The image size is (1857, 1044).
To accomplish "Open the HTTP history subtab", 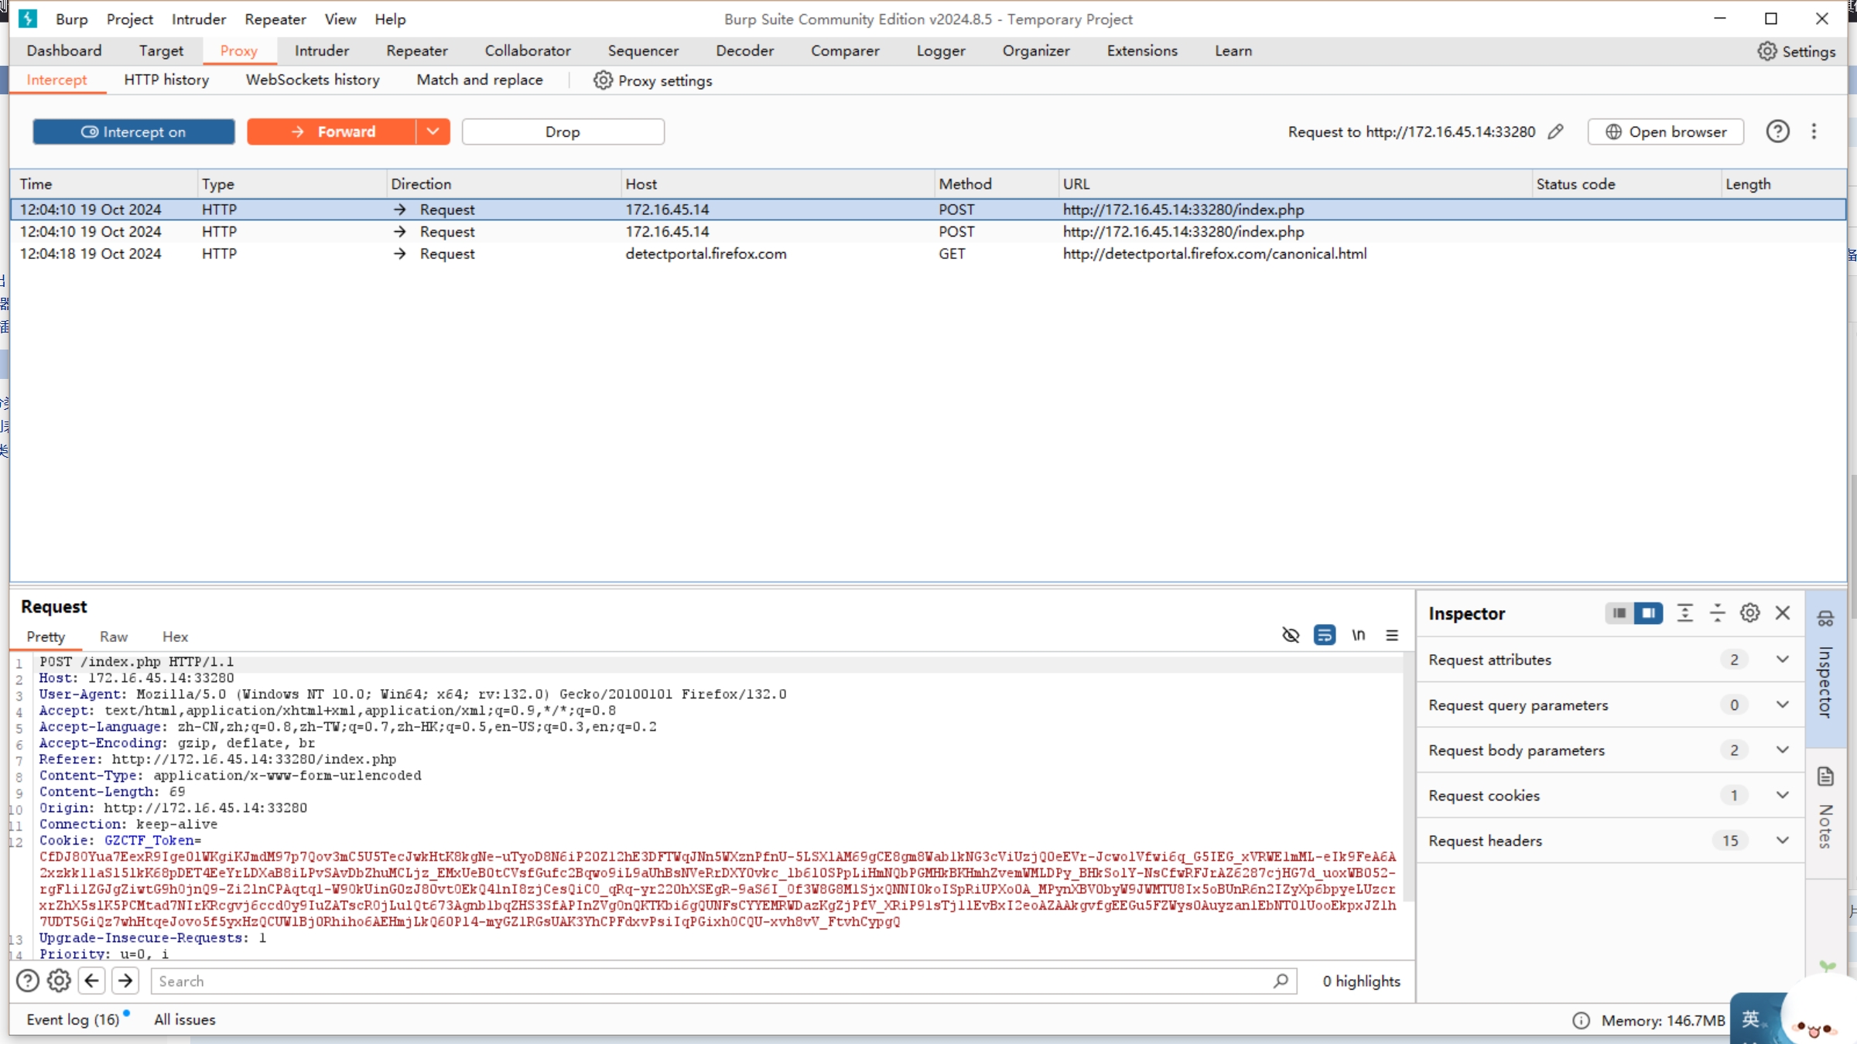I will (166, 80).
